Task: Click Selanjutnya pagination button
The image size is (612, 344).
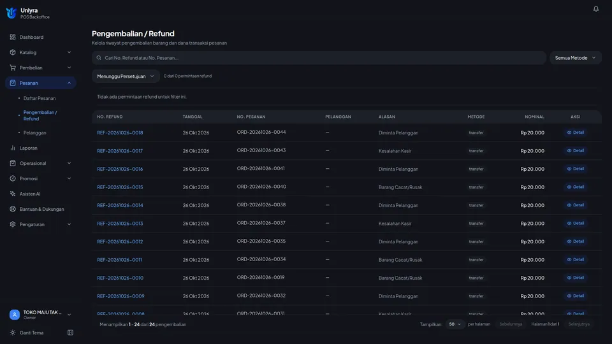Action: click(579, 324)
